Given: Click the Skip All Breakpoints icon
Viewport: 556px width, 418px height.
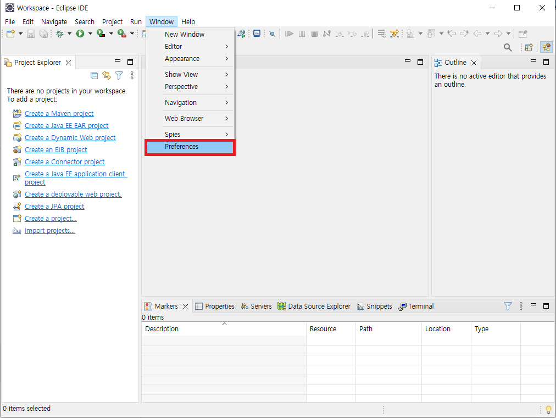Looking at the screenshot, I should pos(273,34).
